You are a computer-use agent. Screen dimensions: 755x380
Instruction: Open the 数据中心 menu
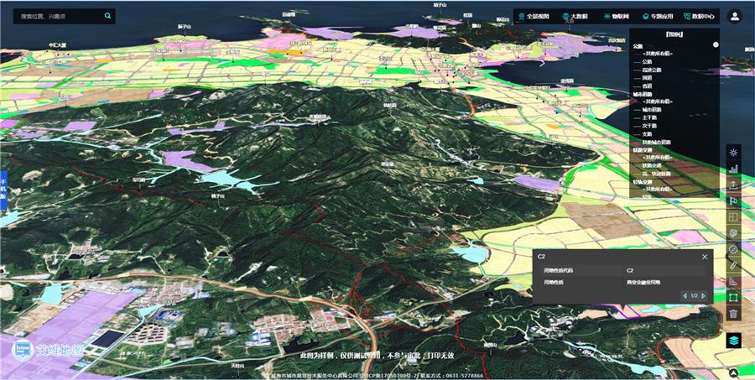(697, 16)
